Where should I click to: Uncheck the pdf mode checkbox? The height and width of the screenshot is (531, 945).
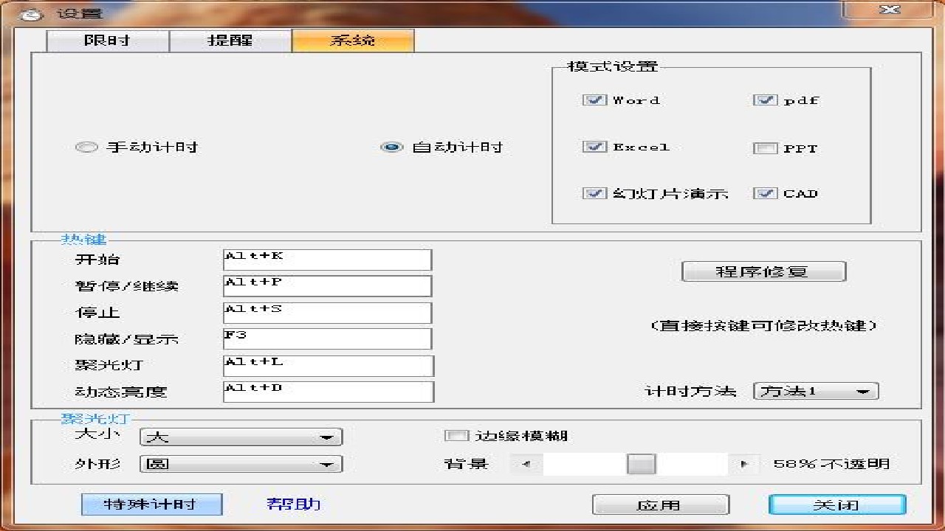[766, 100]
